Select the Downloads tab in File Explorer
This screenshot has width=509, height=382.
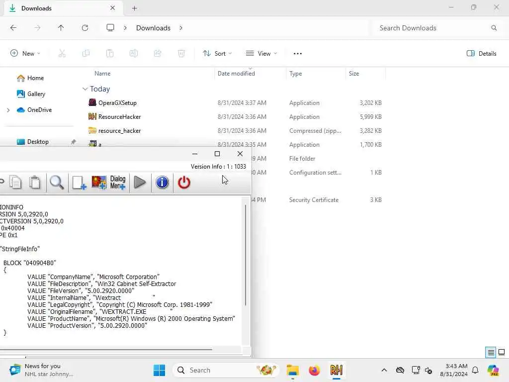coord(63,8)
